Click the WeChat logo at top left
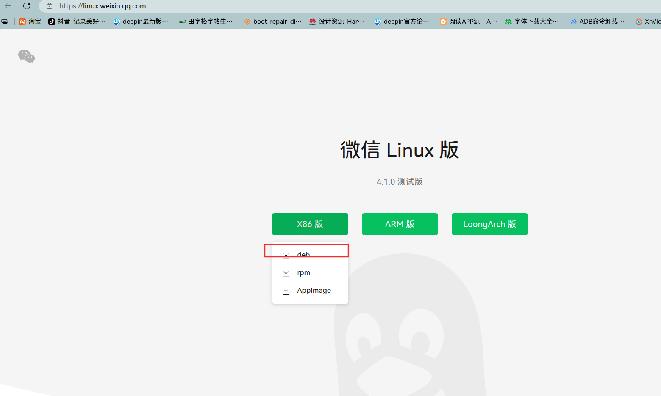Screen dimensions: 661x396 27,56
